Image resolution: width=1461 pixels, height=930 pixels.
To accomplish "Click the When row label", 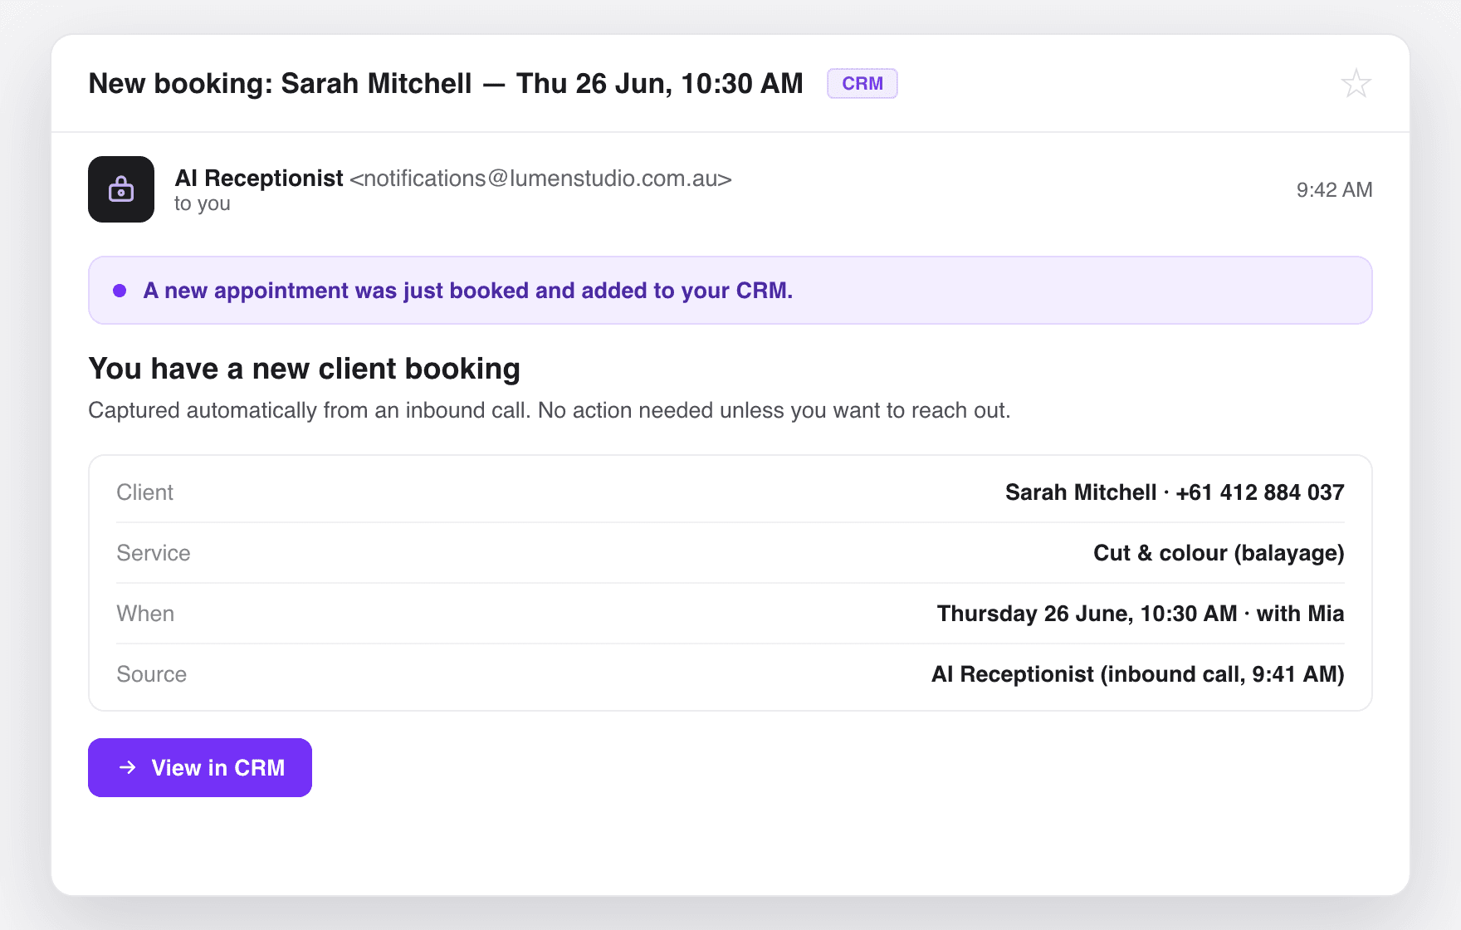I will (145, 614).
